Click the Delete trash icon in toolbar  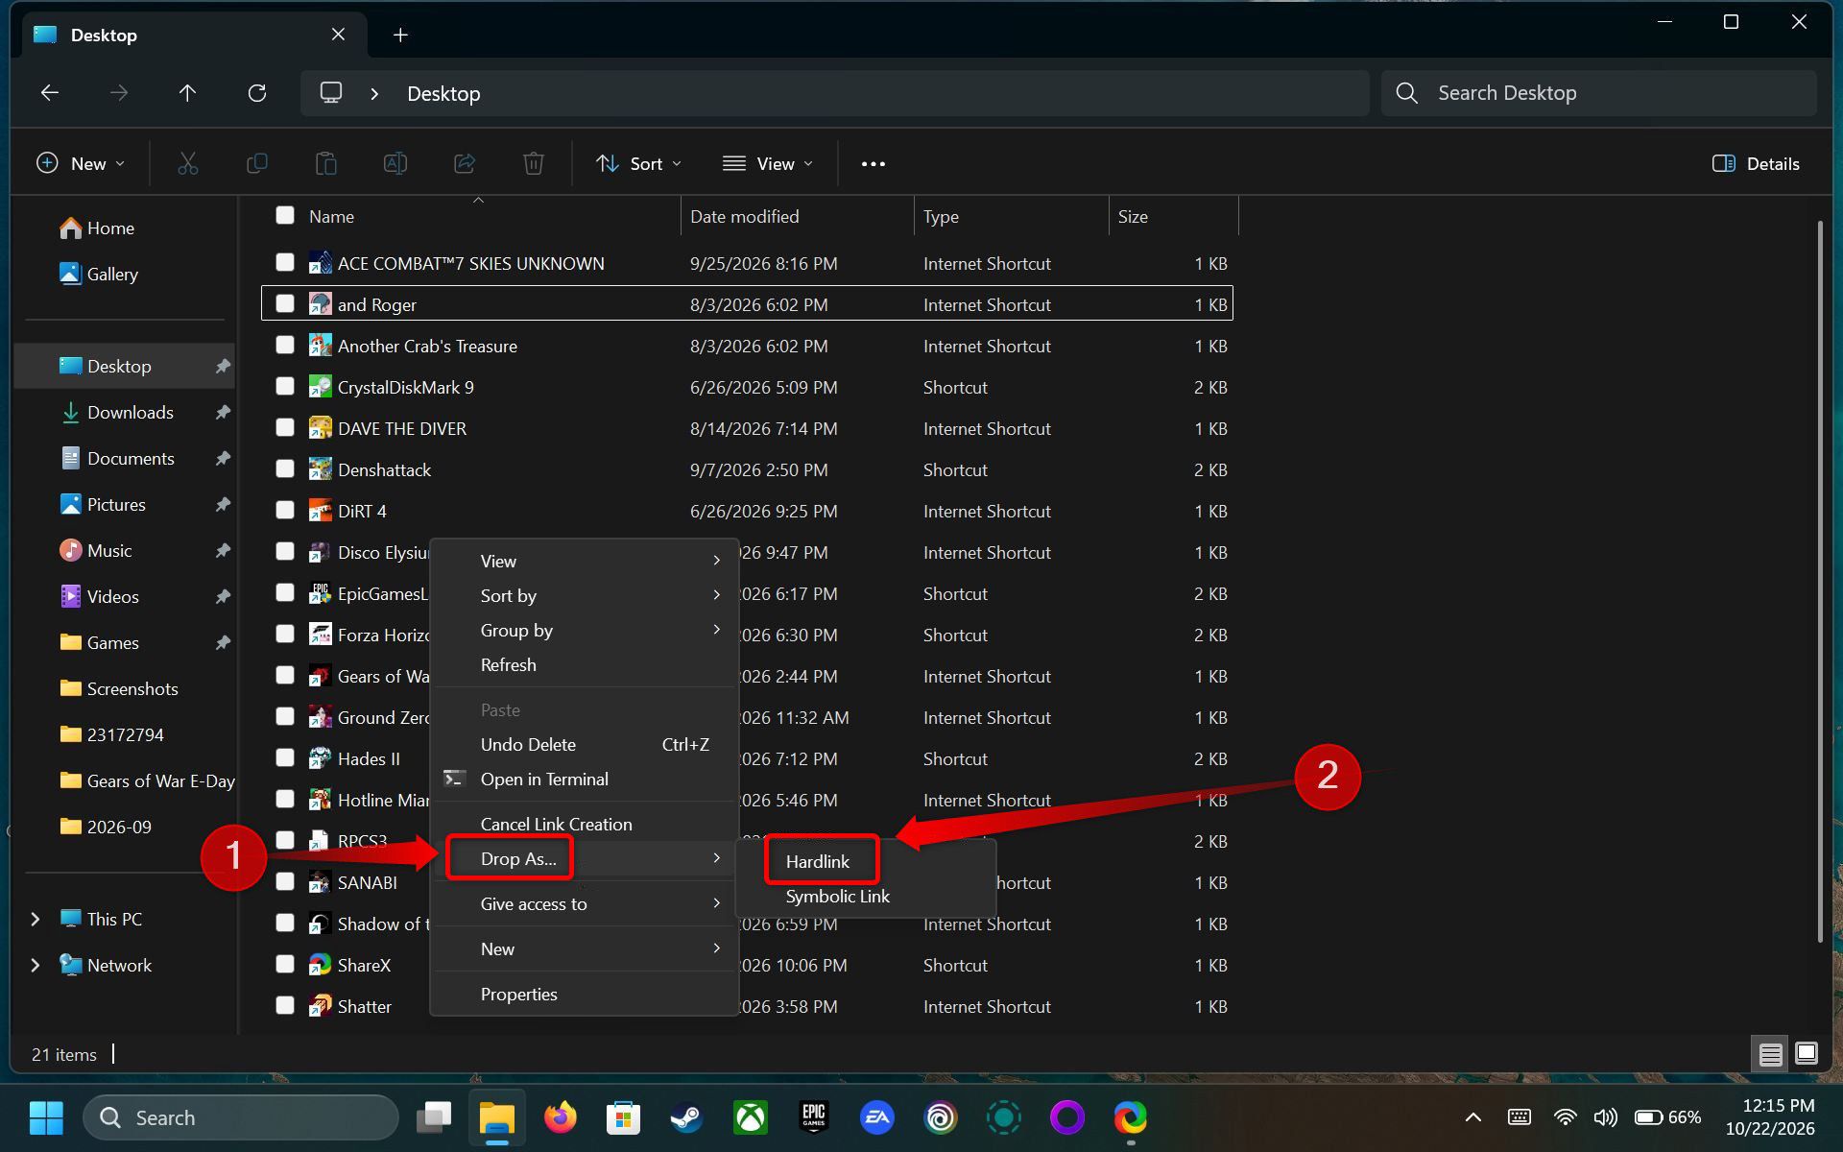[x=534, y=164]
